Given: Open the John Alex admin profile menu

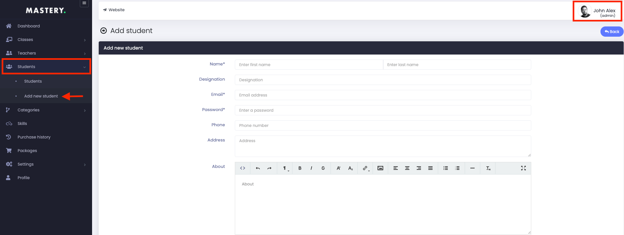Looking at the screenshot, I should [x=597, y=12].
